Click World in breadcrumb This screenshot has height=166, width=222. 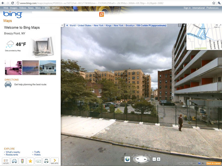73,25
